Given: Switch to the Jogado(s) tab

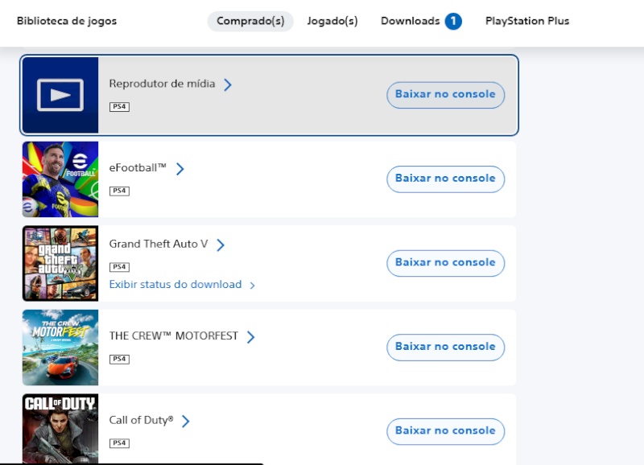Looking at the screenshot, I should point(332,21).
